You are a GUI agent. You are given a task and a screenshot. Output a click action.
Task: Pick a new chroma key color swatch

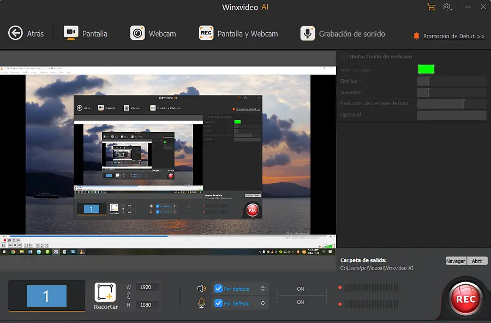pos(426,69)
